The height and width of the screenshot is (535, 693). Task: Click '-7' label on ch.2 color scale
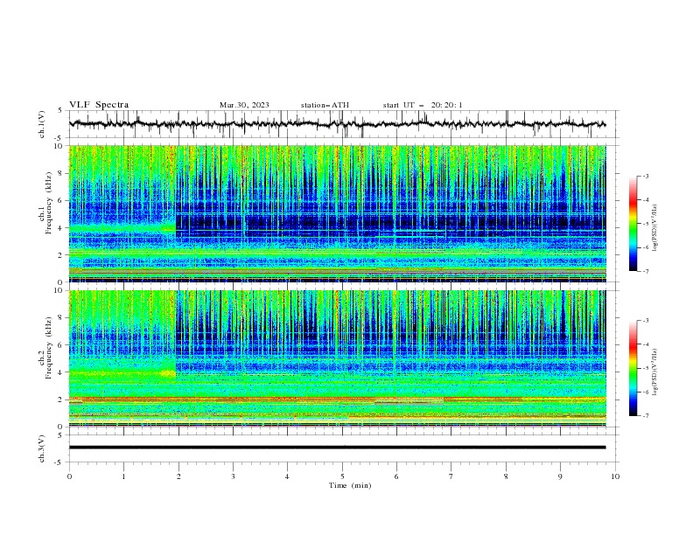(x=646, y=415)
